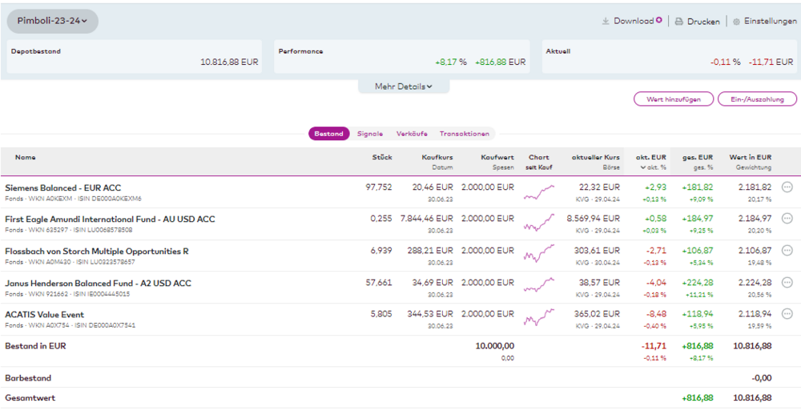Click the Drucken printer icon
The width and height of the screenshot is (801, 419).
(678, 22)
